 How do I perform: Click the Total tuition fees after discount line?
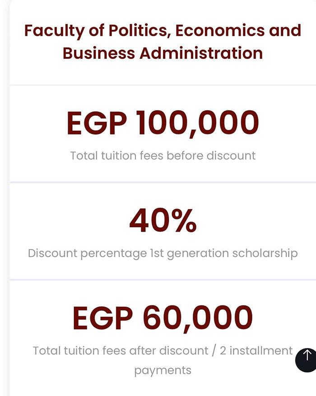pos(163,351)
